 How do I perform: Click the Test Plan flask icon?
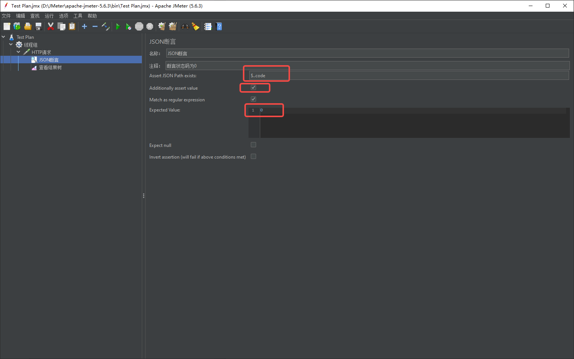[12, 37]
